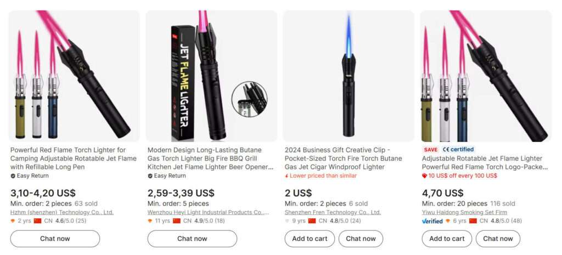Open the Adjustable Rotatable Jet Flame Lighter image
The height and width of the screenshot is (255, 562).
point(486,76)
